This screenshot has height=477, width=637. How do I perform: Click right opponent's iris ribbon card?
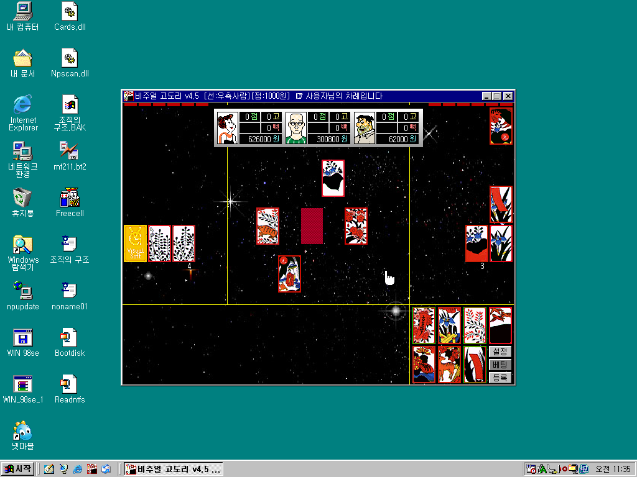(501, 204)
